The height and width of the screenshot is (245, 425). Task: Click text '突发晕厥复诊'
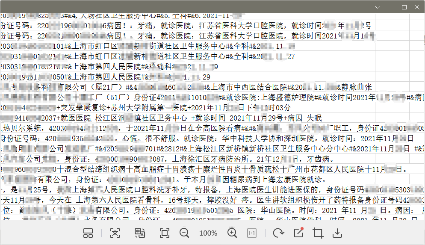(83, 108)
